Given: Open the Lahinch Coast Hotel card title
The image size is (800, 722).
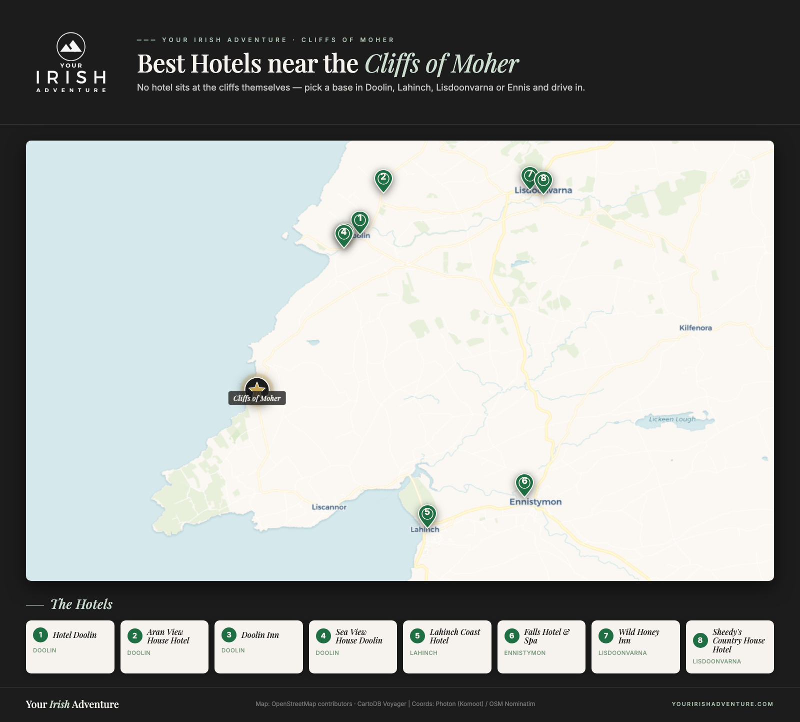Looking at the screenshot, I should (455, 636).
